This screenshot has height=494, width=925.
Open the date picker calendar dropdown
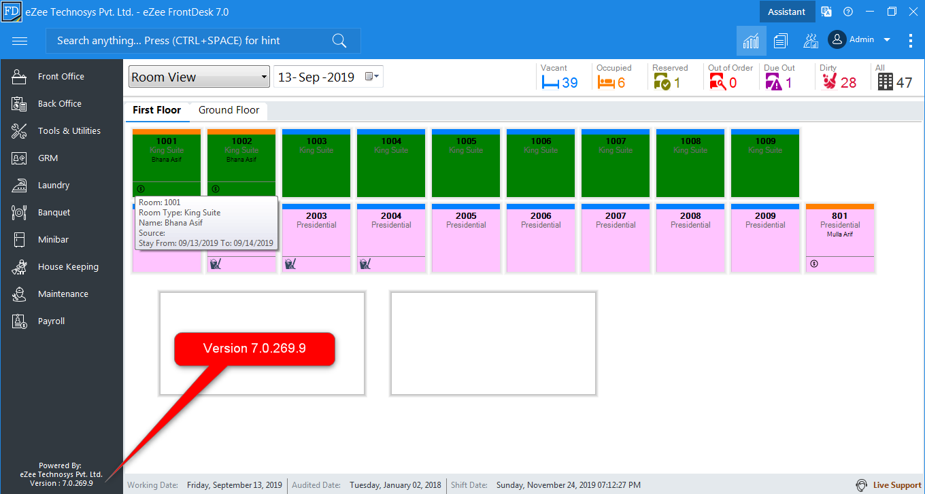373,77
